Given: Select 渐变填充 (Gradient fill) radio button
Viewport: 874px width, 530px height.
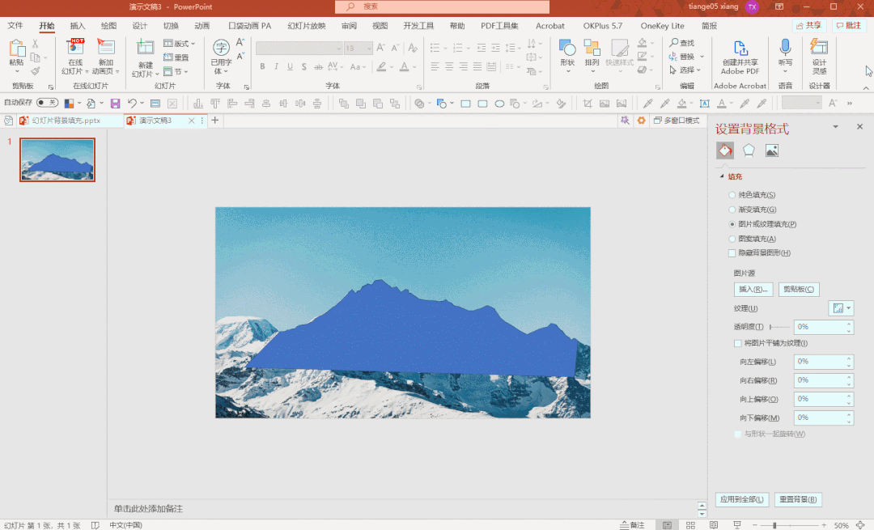Looking at the screenshot, I should click(x=732, y=210).
